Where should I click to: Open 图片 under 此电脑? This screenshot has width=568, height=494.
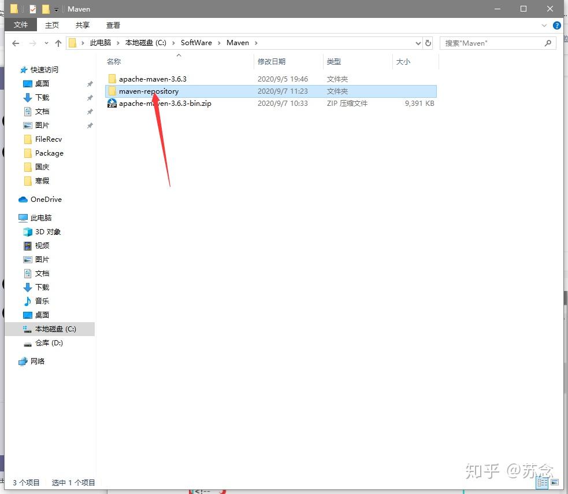(x=42, y=259)
